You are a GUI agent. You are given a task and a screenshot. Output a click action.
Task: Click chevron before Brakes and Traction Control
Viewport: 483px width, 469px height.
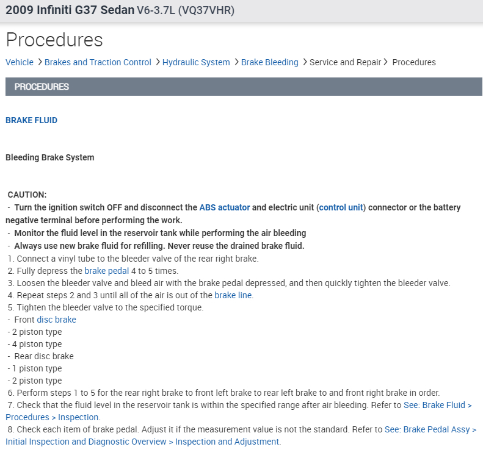pyautogui.click(x=40, y=62)
